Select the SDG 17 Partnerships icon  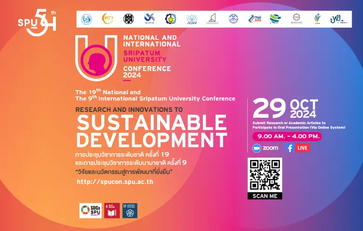pyautogui.click(x=130, y=211)
